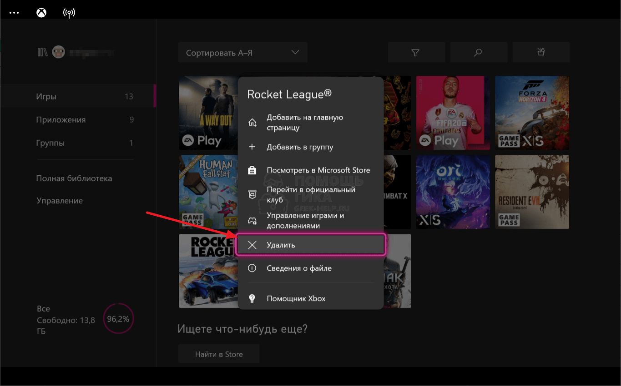
Task: Click store bag icon in context menu
Action: pyautogui.click(x=252, y=170)
